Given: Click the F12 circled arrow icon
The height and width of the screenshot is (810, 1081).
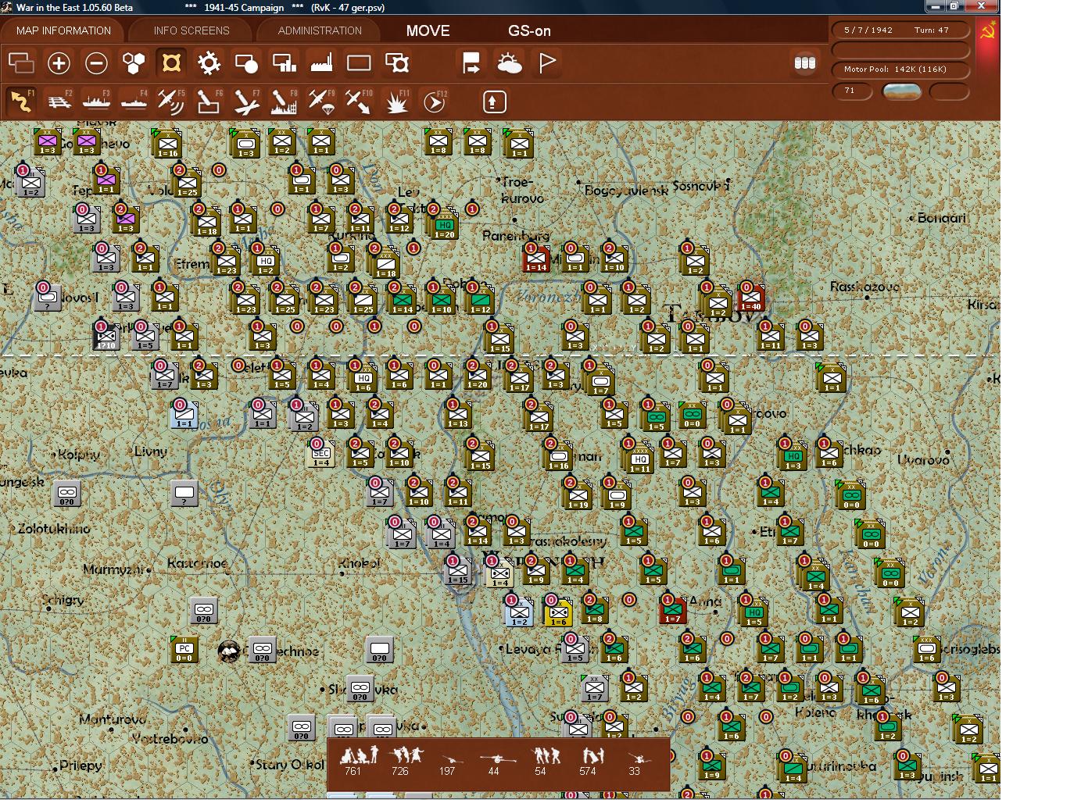Looking at the screenshot, I should [434, 102].
